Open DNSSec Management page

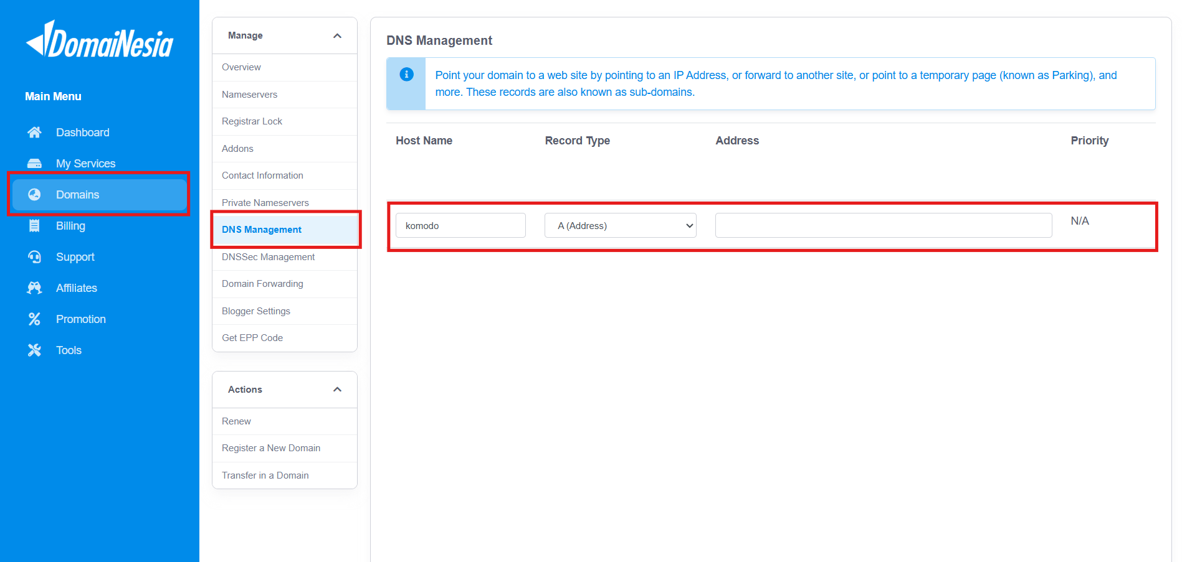(x=285, y=257)
